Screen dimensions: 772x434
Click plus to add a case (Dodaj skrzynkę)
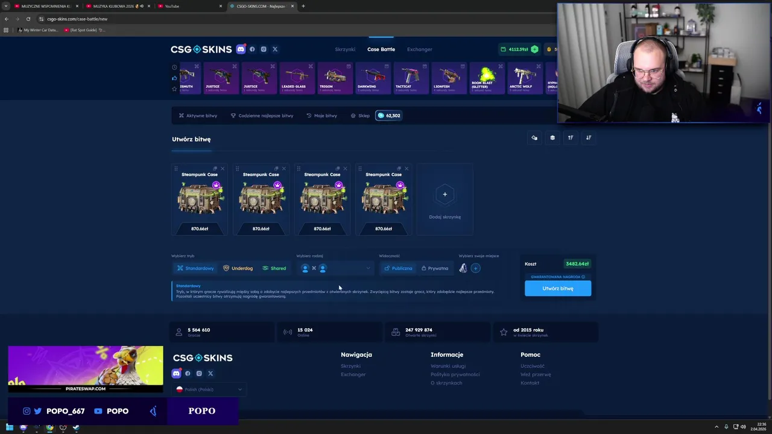pos(445,194)
